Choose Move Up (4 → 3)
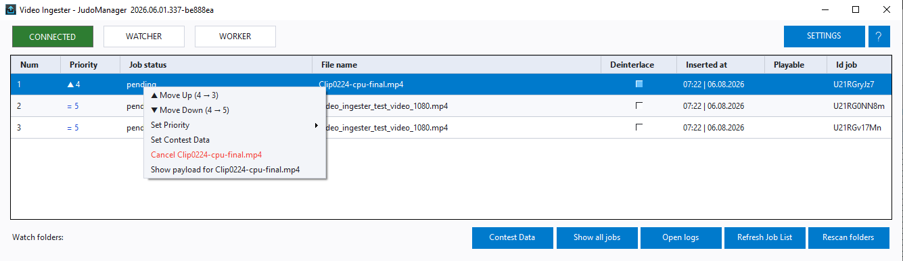Viewport: 903px width, 261px height. [x=235, y=95]
